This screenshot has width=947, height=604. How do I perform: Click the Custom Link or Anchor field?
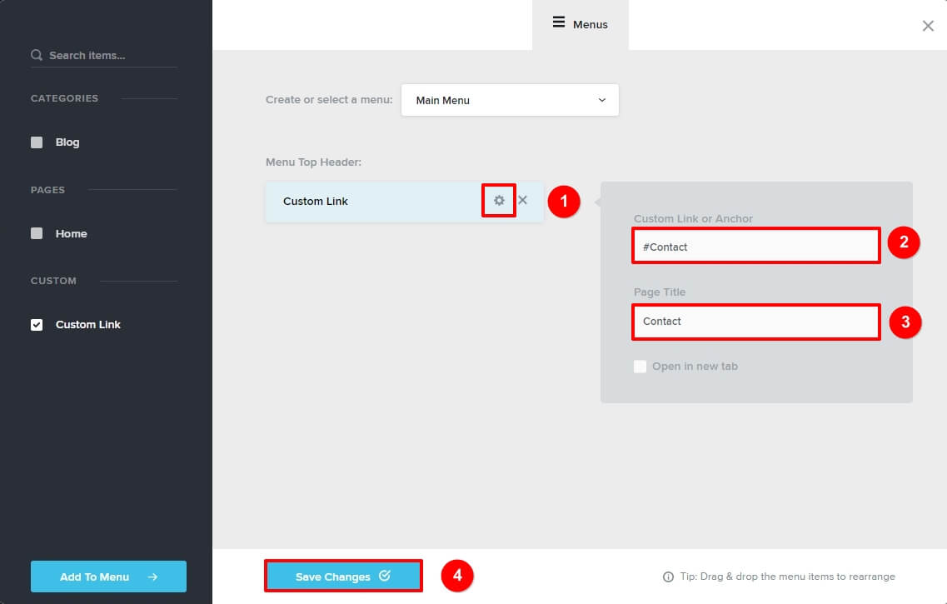[756, 246]
